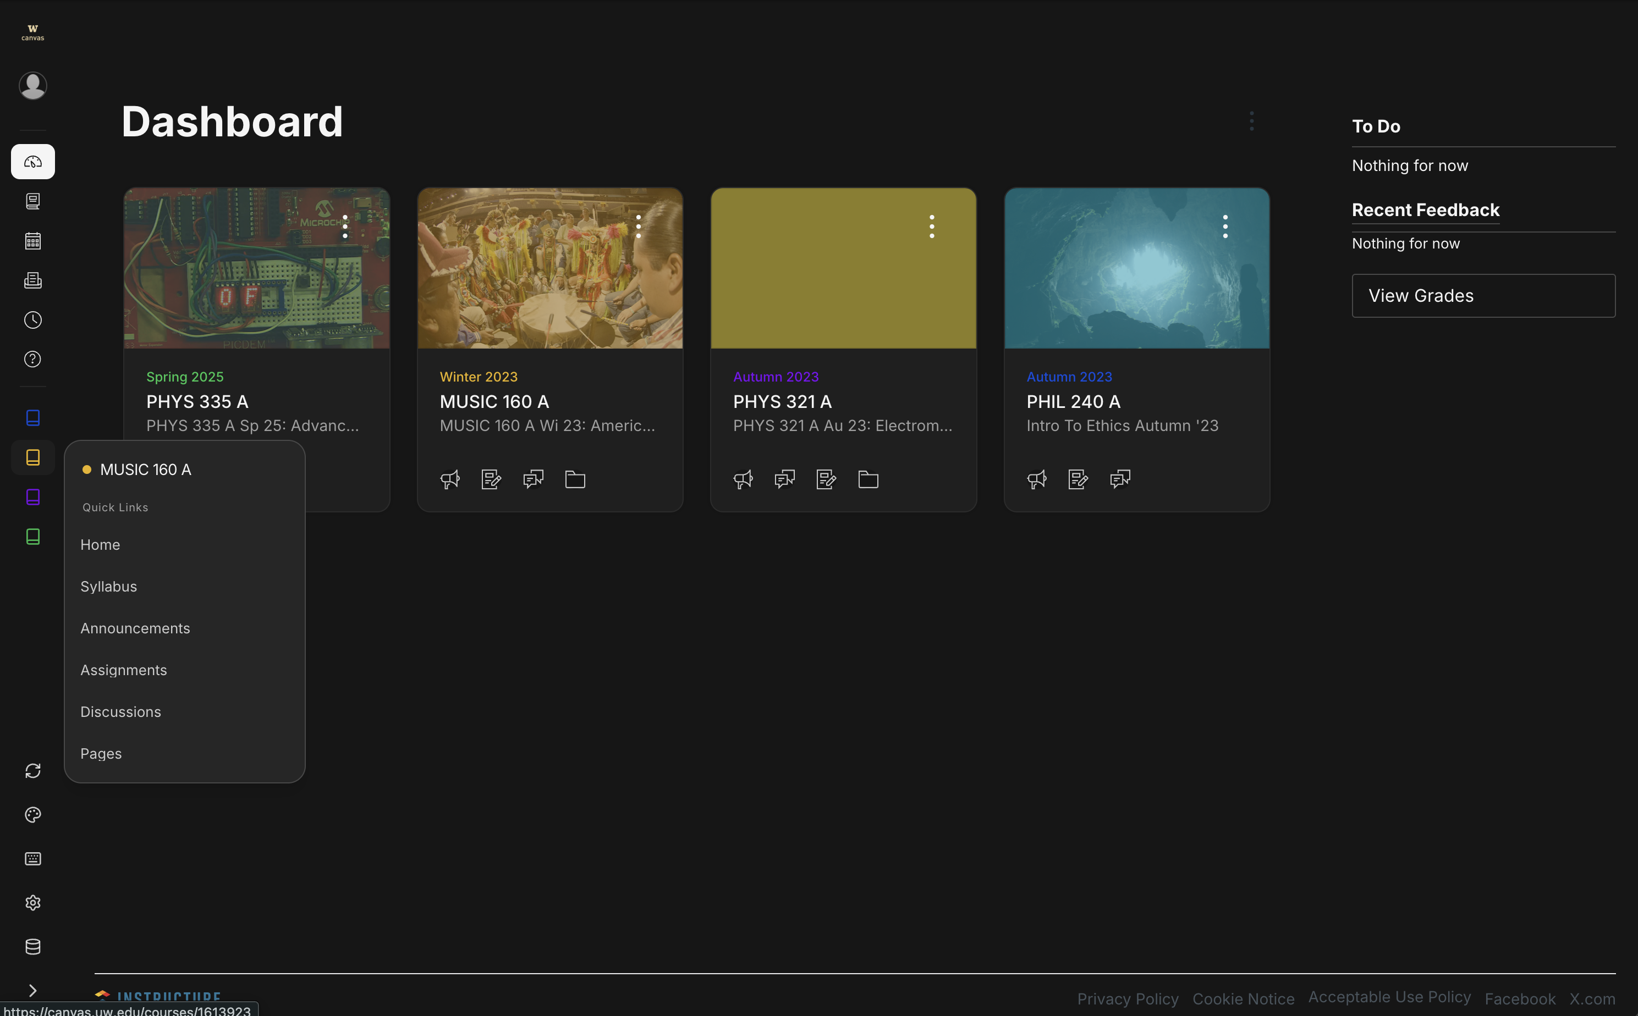Open the files folder icon on PHYS 321 A
This screenshot has height=1016, width=1638.
868,479
